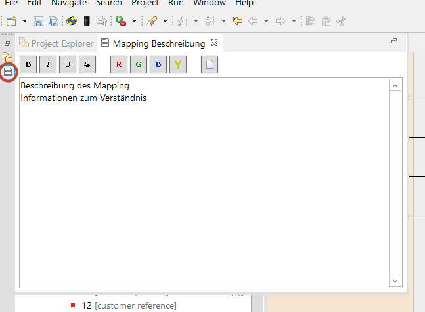
Task: Click the yellow Y color button
Action: [x=177, y=64]
